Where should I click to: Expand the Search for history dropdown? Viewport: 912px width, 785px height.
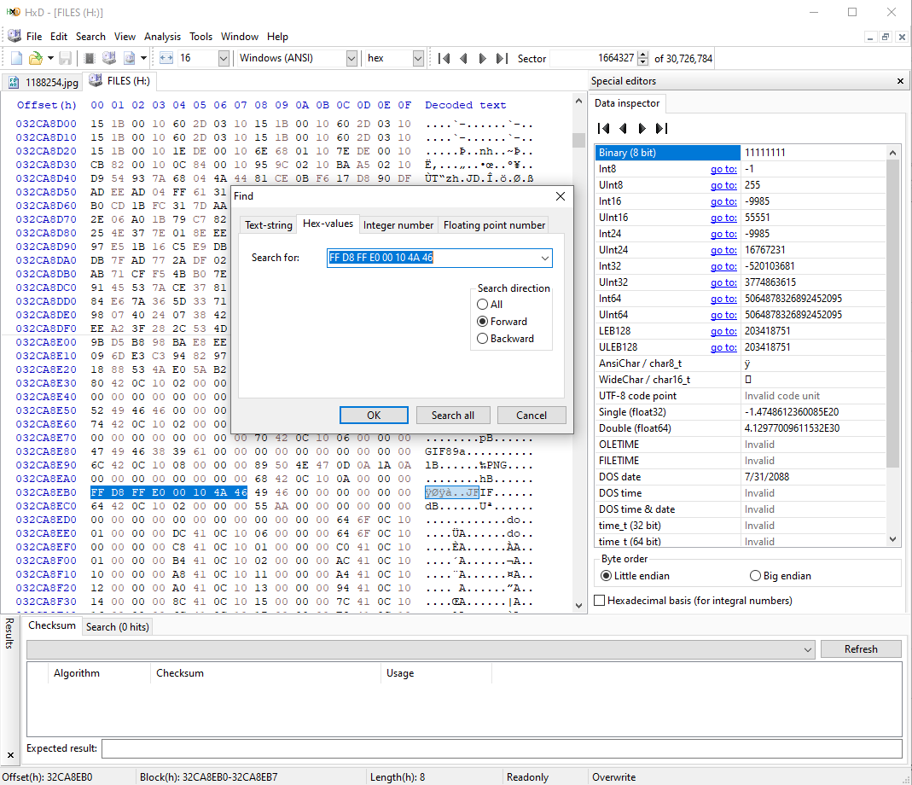coord(544,257)
